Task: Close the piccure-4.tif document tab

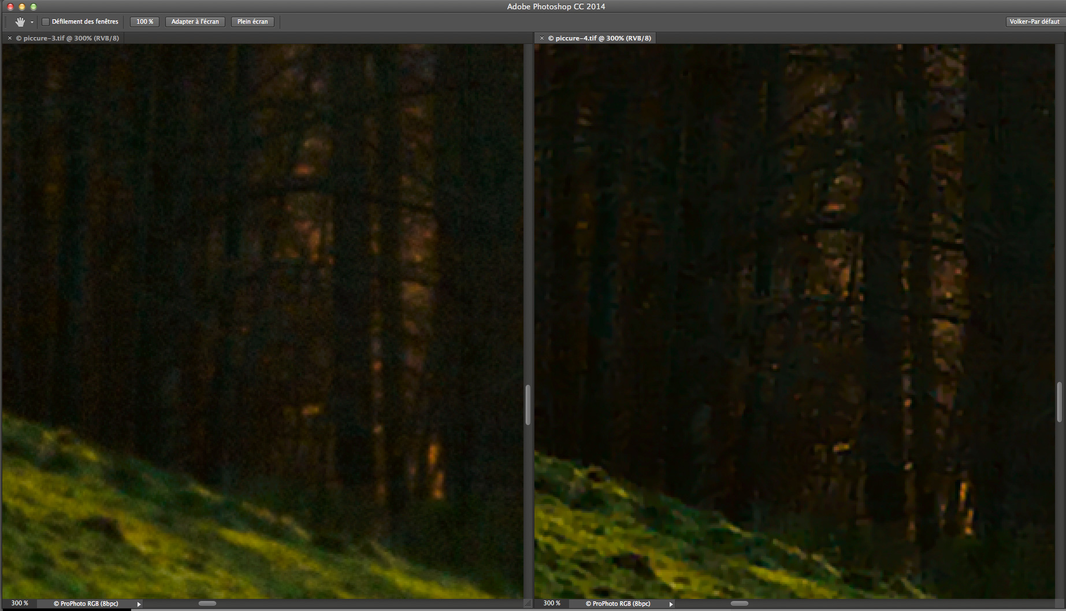Action: click(541, 38)
